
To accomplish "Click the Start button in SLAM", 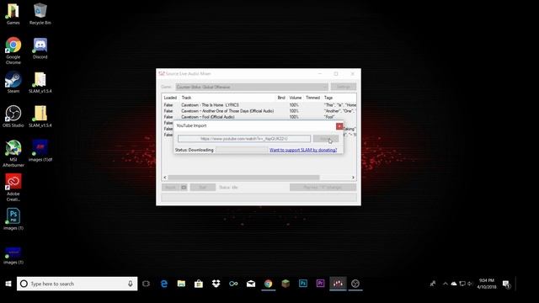I will pyautogui.click(x=203, y=187).
